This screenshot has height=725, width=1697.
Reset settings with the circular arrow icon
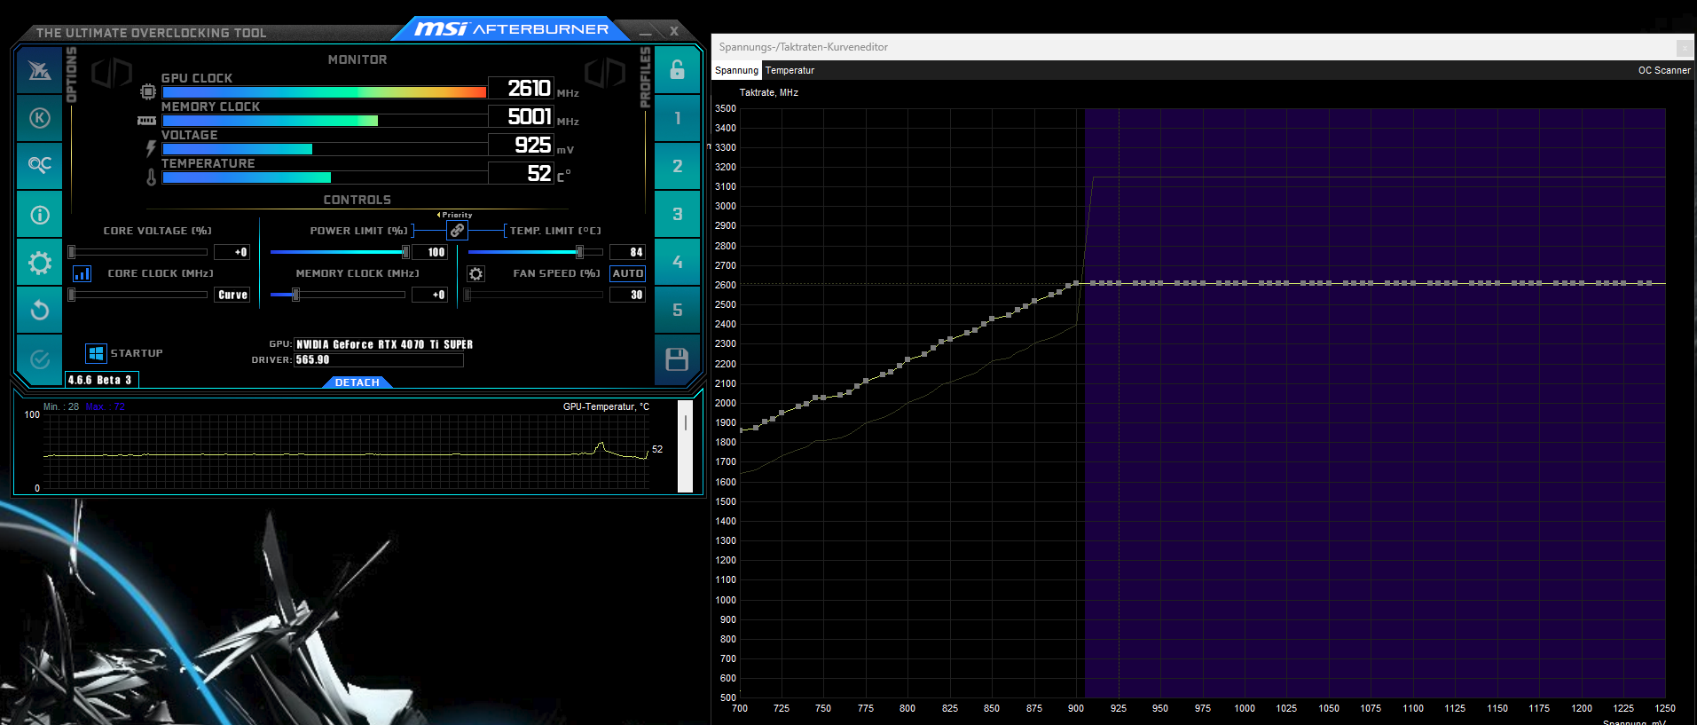coord(39,311)
